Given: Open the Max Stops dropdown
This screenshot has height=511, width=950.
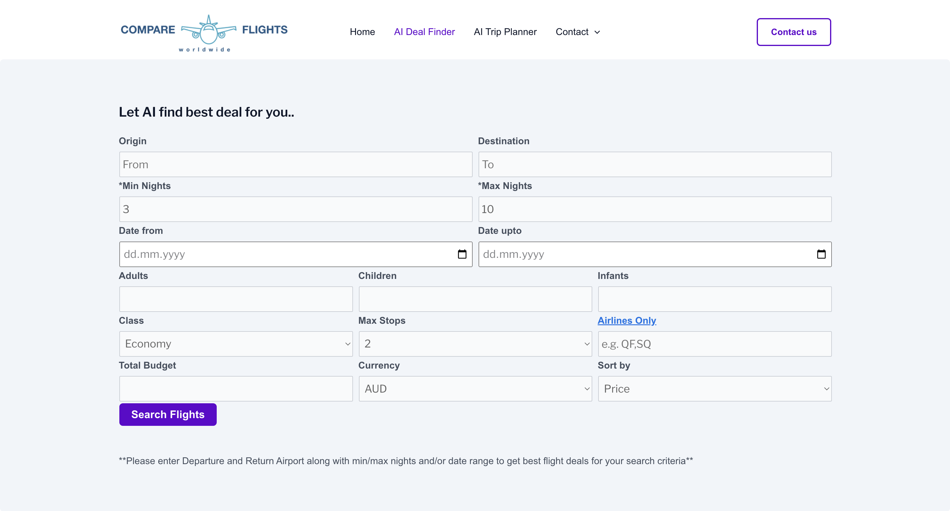Looking at the screenshot, I should (475, 344).
